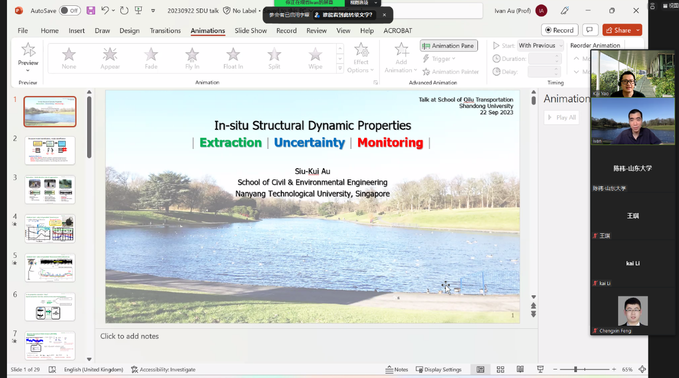Select the Float In animation effect

(233, 58)
